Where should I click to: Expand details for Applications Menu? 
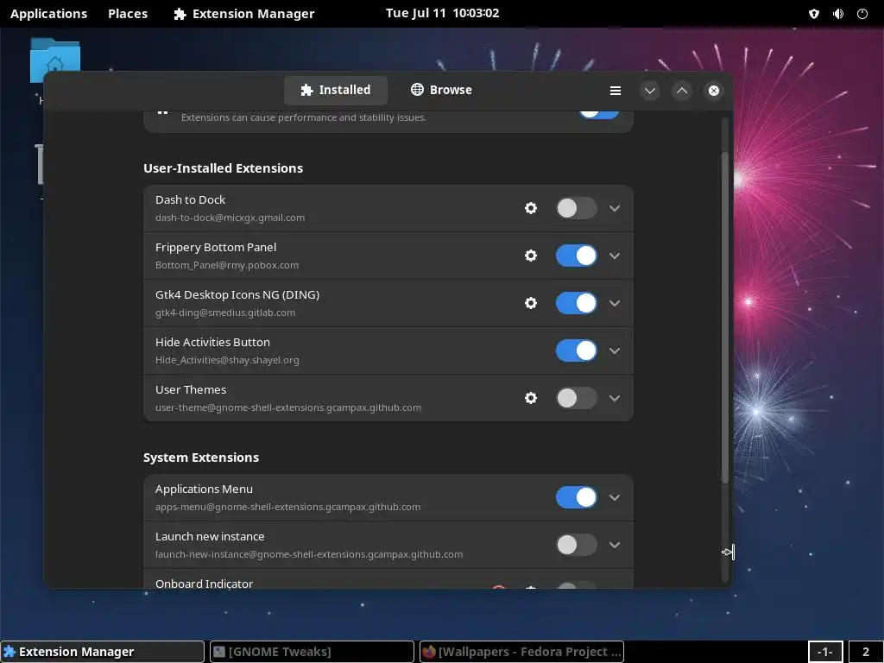point(615,497)
